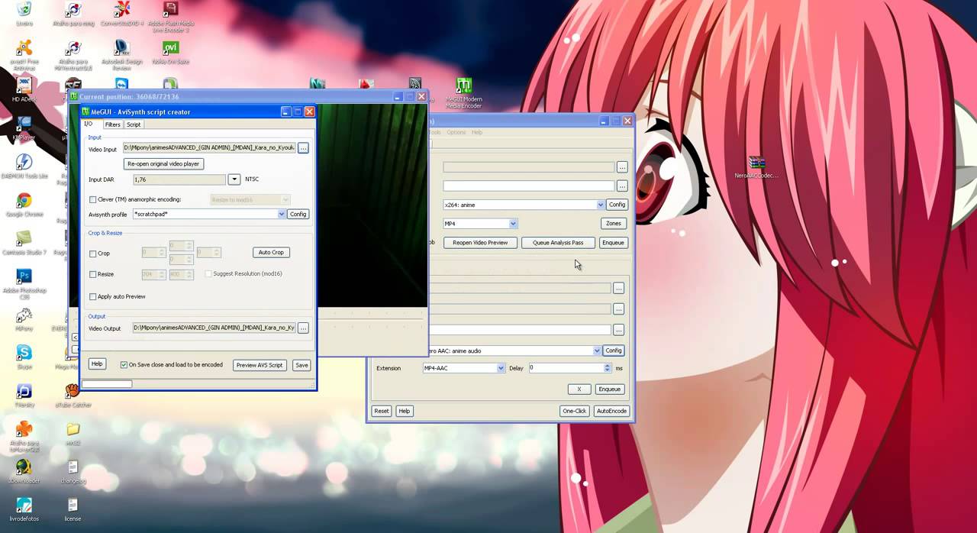Image resolution: width=977 pixels, height=533 pixels.
Task: Launch Adobe Photoshop CS5 icon
Action: [24, 284]
